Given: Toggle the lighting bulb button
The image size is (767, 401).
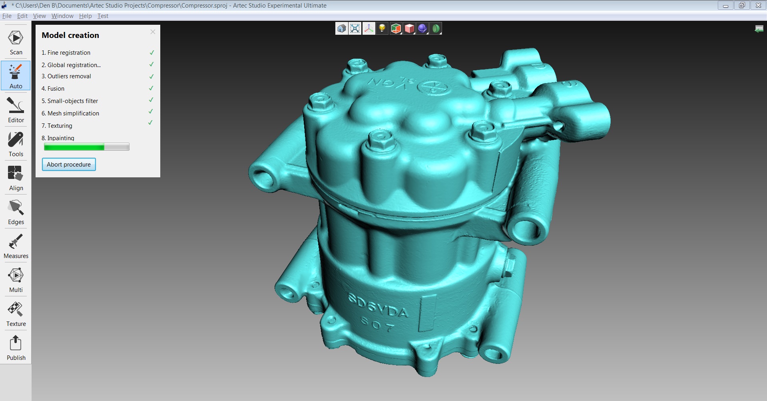Looking at the screenshot, I should (x=382, y=28).
